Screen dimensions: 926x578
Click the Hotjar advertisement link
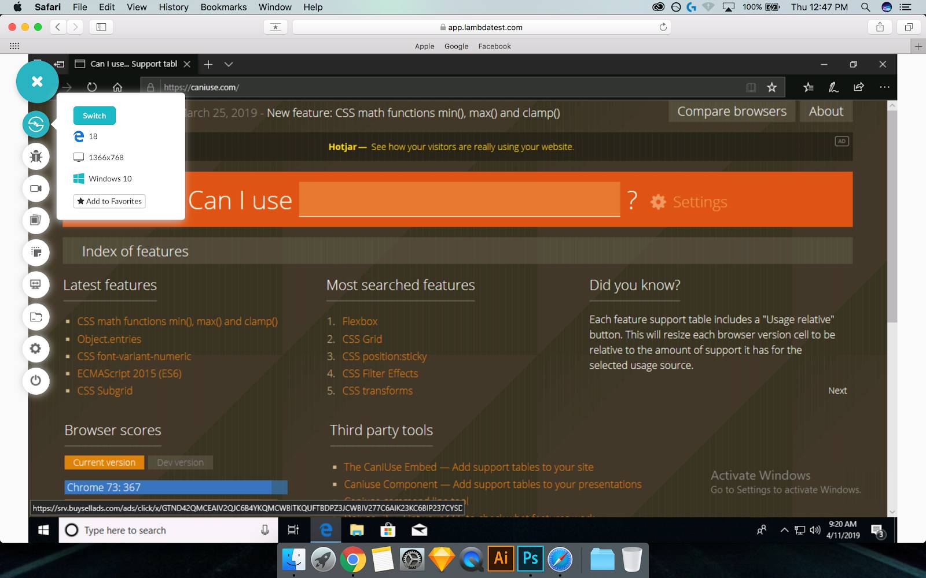click(451, 147)
